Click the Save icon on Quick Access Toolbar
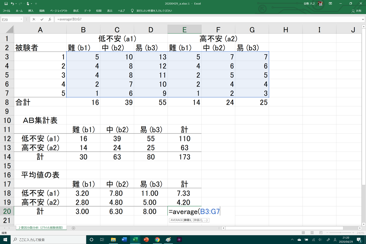 tap(6, 4)
